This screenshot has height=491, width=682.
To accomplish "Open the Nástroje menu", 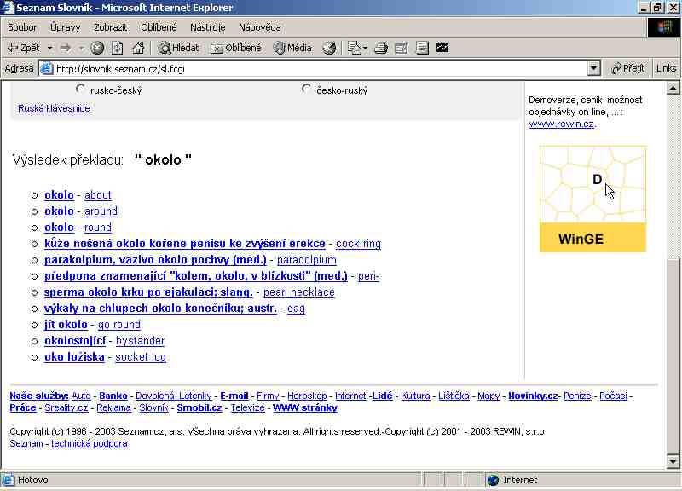I will pyautogui.click(x=207, y=27).
